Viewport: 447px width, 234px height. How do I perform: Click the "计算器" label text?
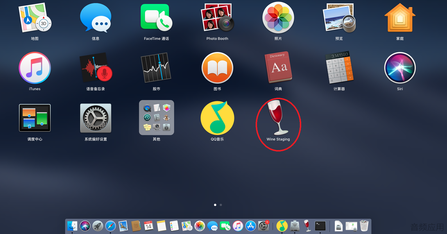339,89
